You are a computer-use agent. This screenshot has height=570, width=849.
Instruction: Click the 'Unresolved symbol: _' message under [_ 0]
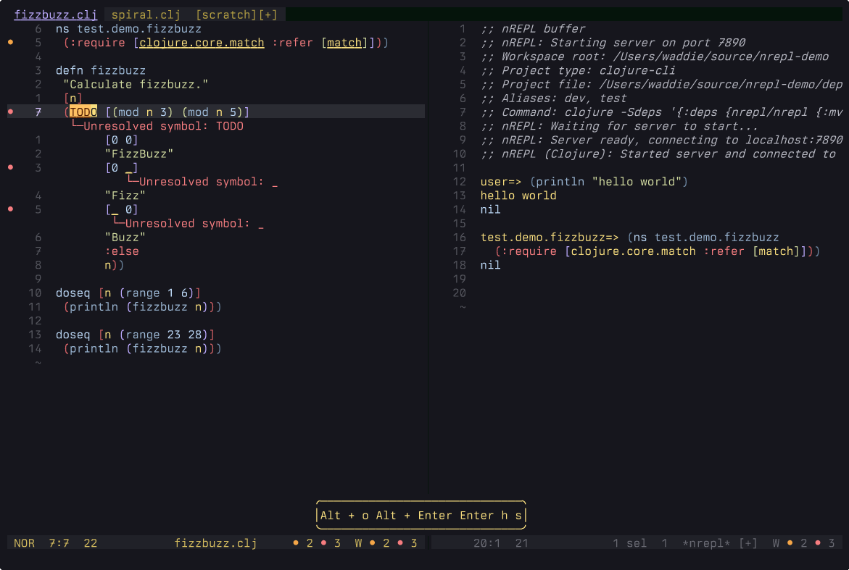click(x=194, y=223)
